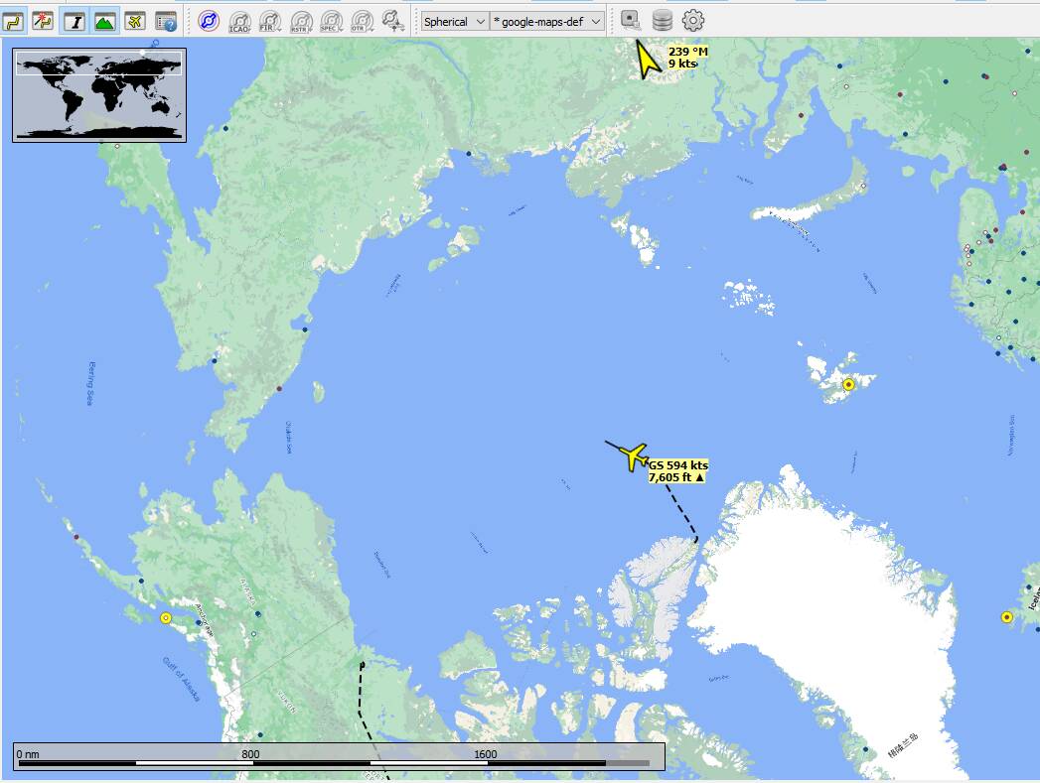
Task: Show RSTR restricted airspaces button
Action: [x=301, y=21]
